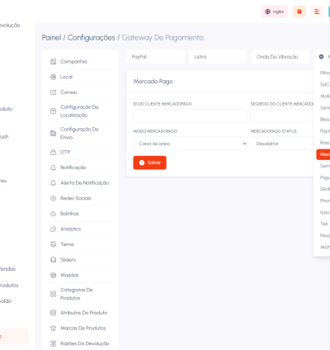Click the orange bookmark icon in header
Viewport: 330px width, 350px height.
pyautogui.click(x=299, y=12)
